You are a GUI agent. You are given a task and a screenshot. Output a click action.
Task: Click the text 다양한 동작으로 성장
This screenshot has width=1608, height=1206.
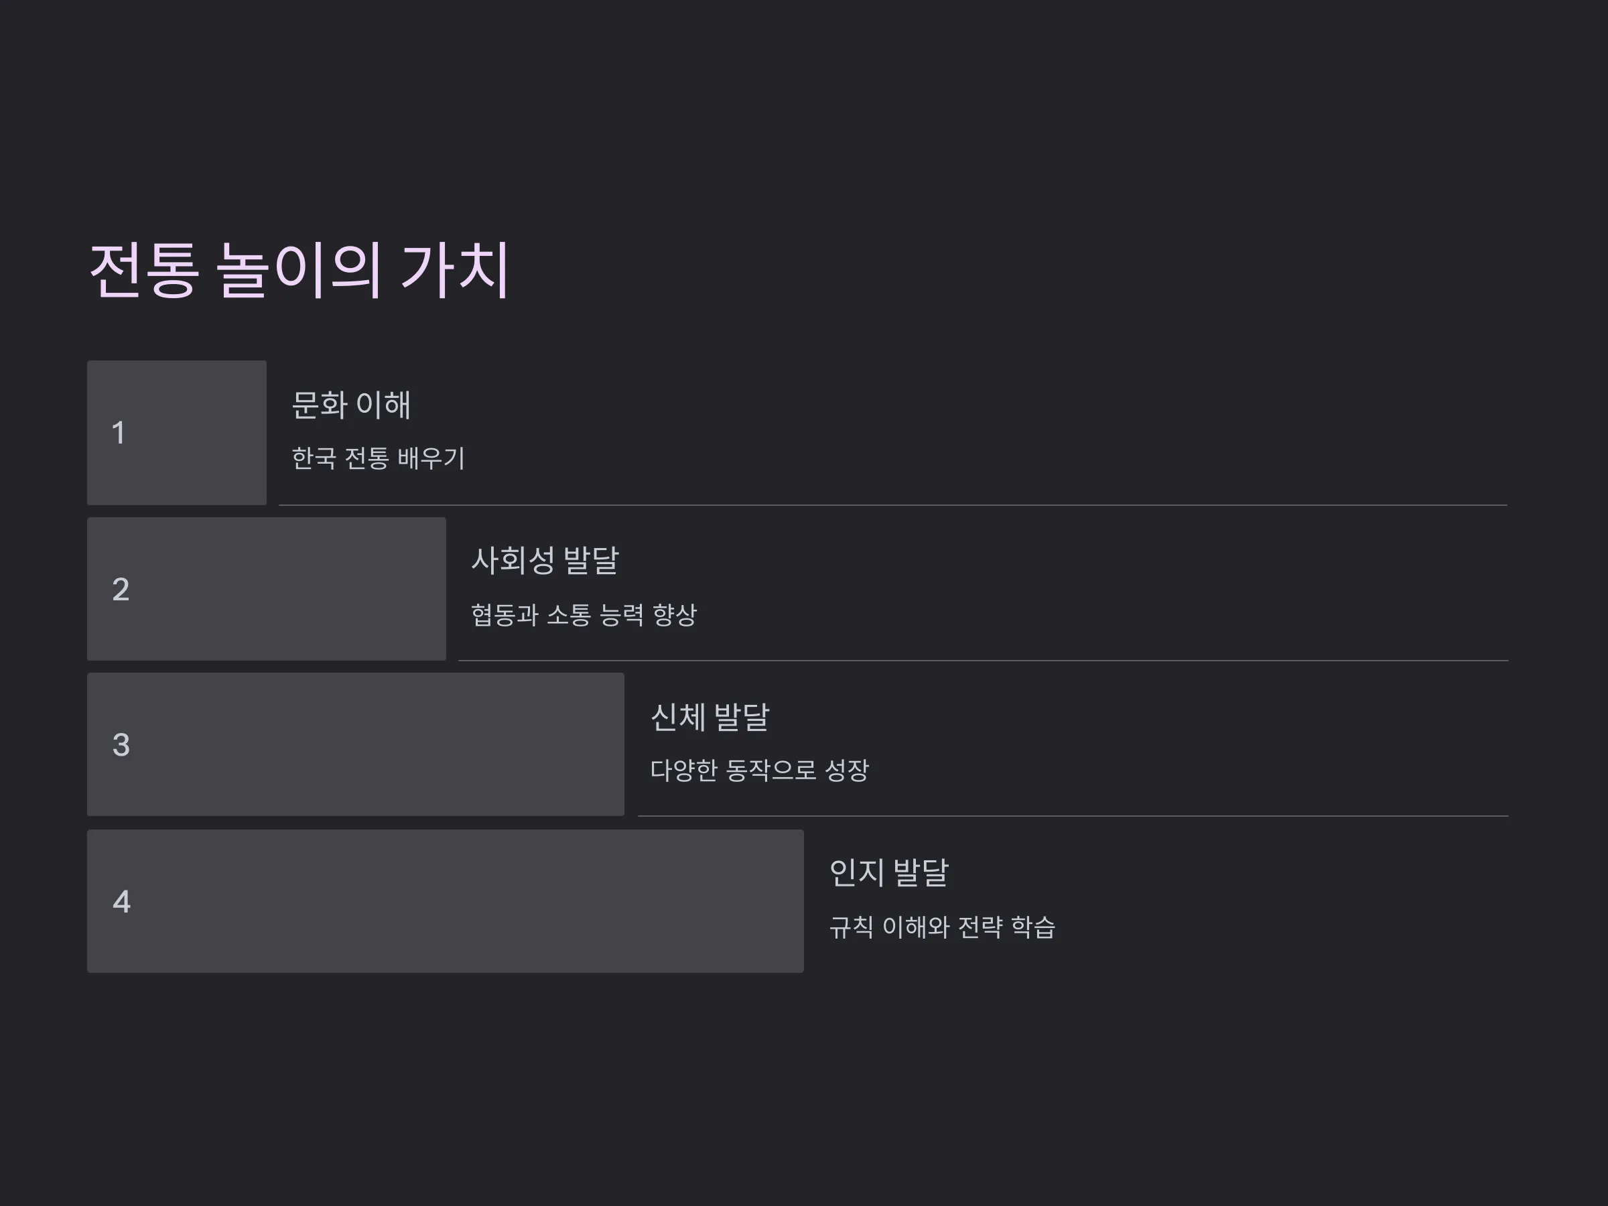(x=759, y=770)
